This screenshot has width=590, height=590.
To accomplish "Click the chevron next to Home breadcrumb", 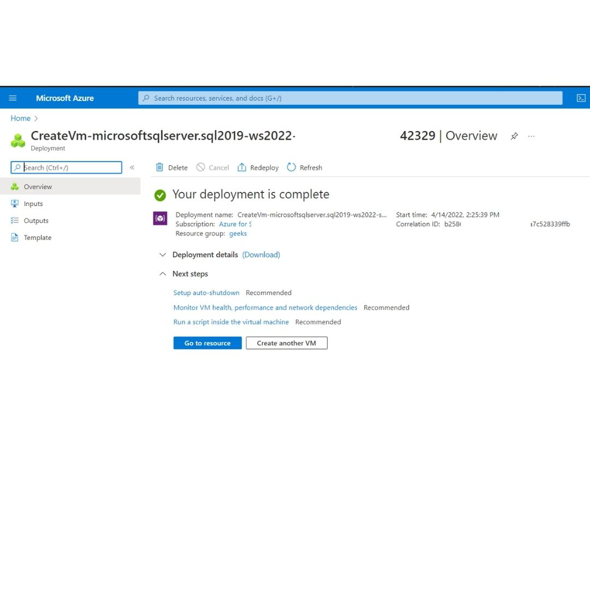I will (x=36, y=119).
